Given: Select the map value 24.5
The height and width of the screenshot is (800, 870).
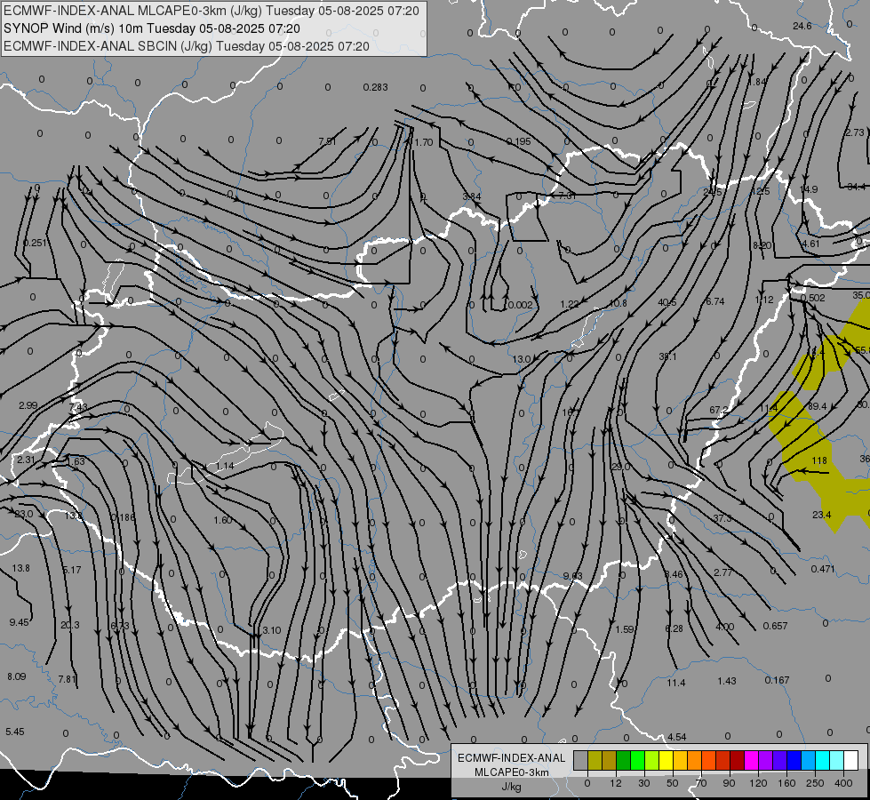Looking at the screenshot, I should pos(713,192).
